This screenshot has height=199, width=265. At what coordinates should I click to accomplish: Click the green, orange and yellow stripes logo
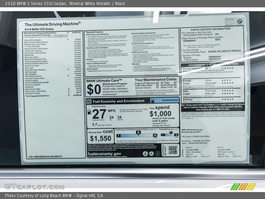pyautogui.click(x=243, y=187)
